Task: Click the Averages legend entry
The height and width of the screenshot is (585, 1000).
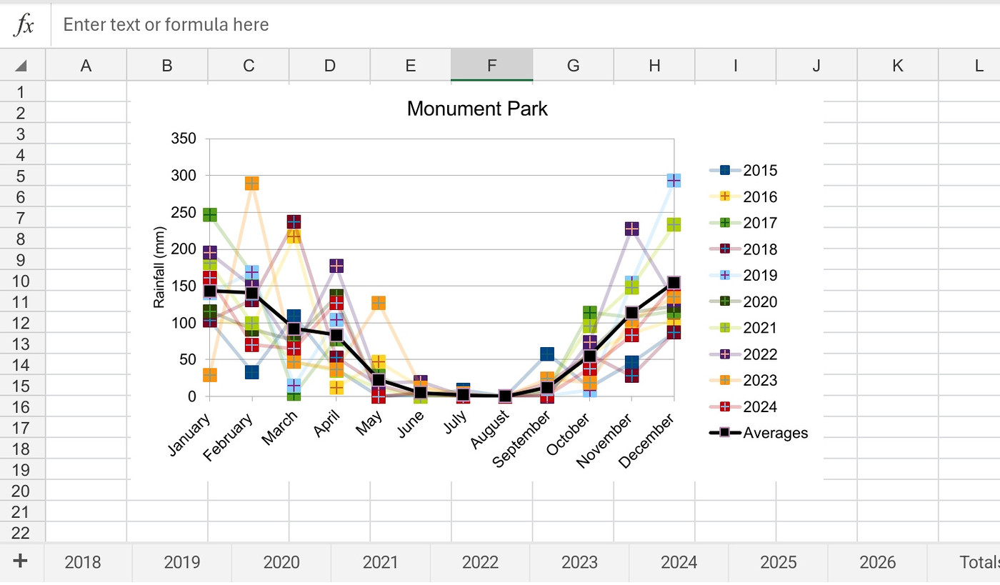Action: tap(775, 433)
